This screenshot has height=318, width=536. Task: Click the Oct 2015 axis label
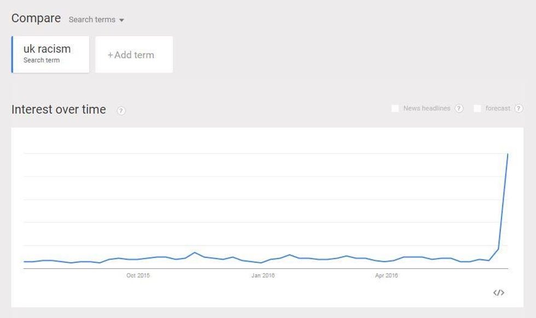click(x=138, y=275)
